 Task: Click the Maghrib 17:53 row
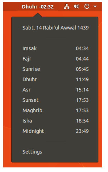click(x=55, y=110)
